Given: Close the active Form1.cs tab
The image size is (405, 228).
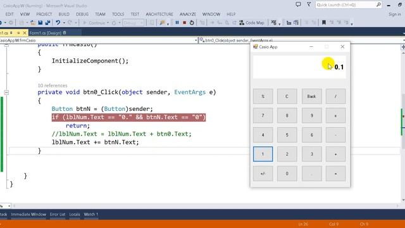Looking at the screenshot, I should pos(25,33).
